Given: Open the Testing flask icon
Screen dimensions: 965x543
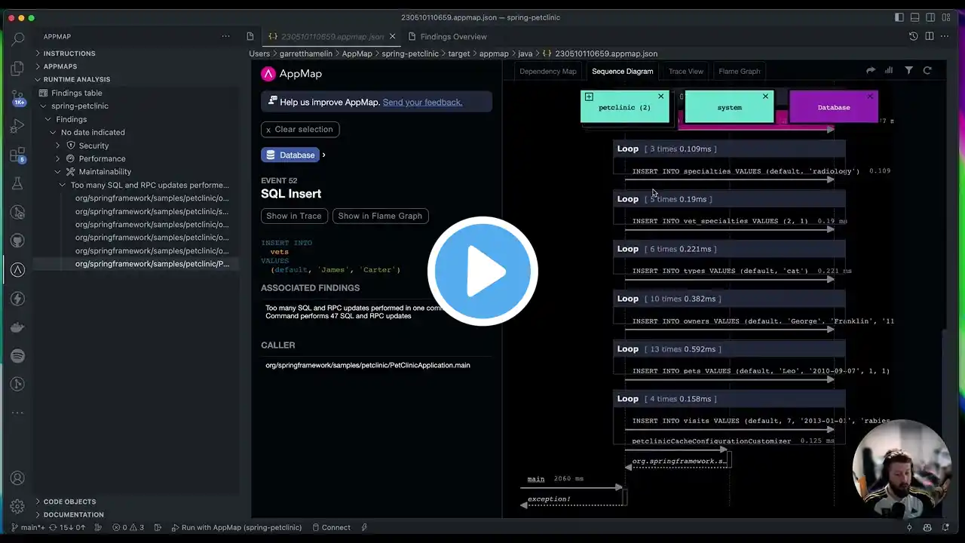Looking at the screenshot, I should [x=18, y=183].
